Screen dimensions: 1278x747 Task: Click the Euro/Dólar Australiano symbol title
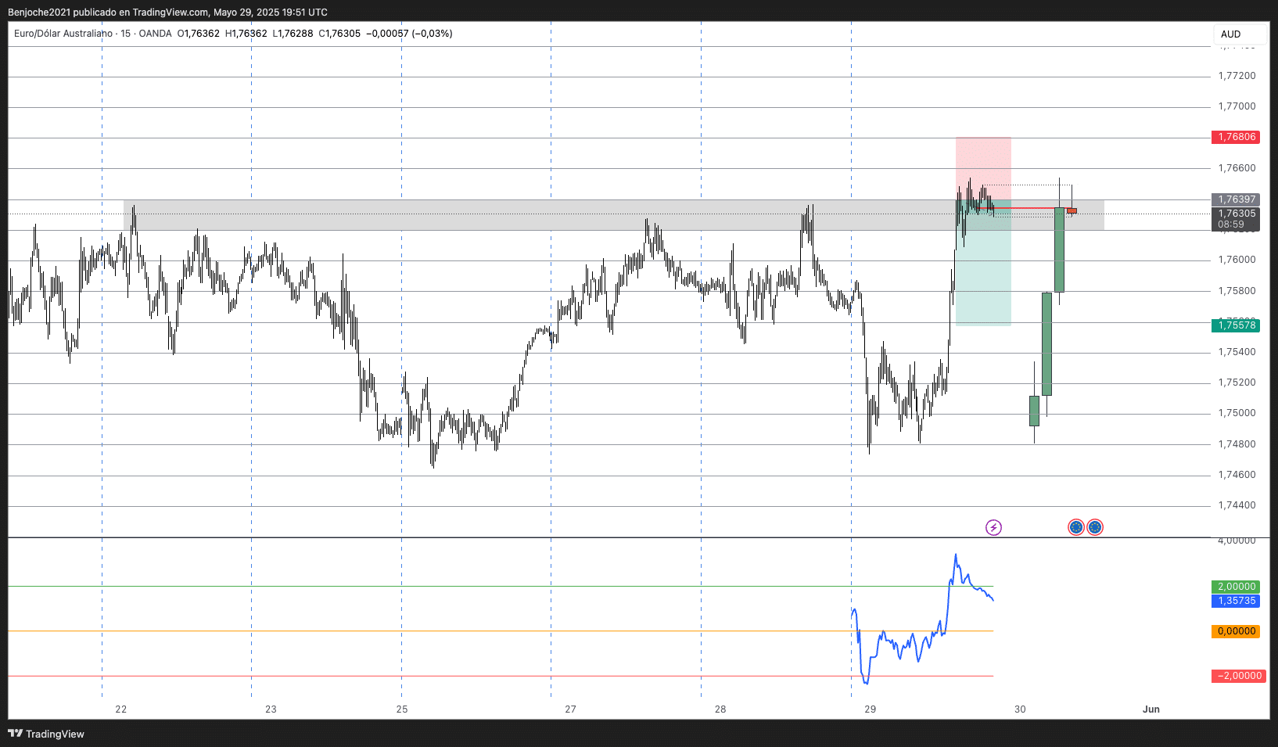point(63,34)
